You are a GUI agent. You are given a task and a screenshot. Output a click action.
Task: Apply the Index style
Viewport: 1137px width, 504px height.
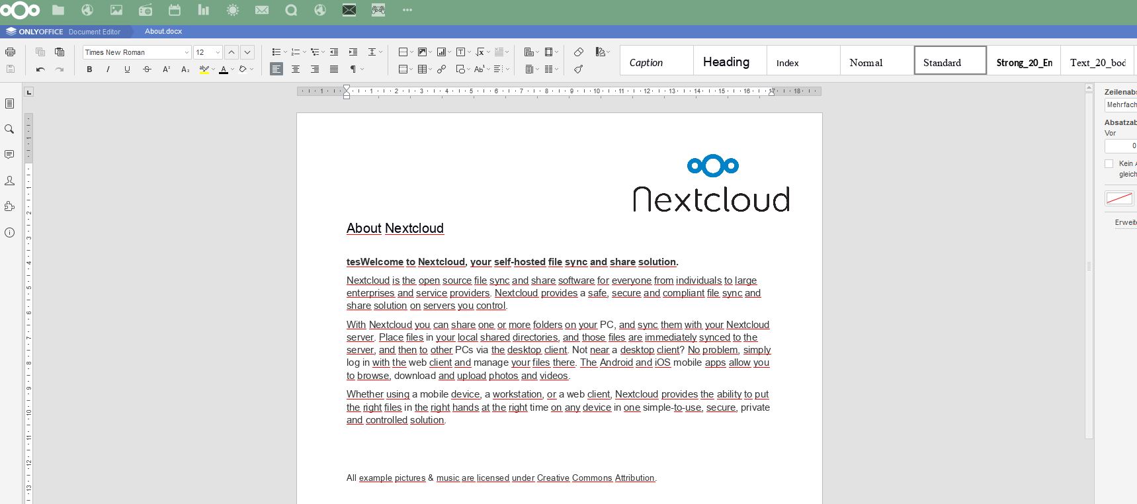[x=804, y=60]
